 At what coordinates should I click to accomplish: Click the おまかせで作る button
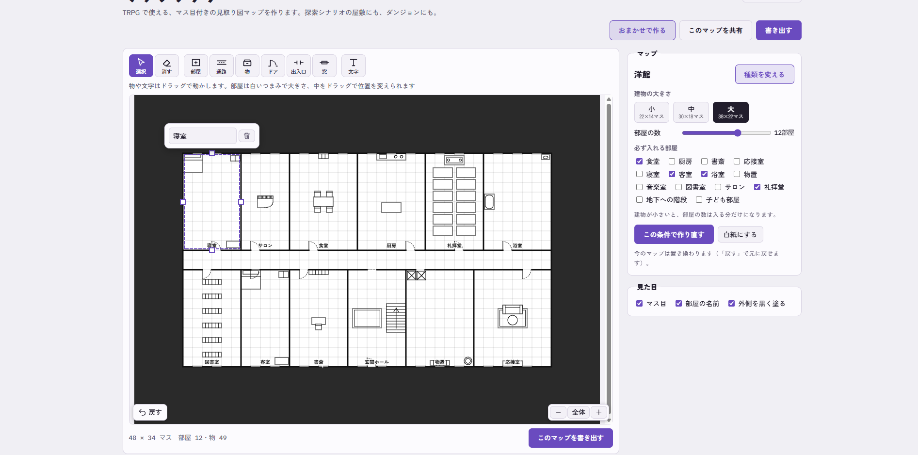(642, 30)
